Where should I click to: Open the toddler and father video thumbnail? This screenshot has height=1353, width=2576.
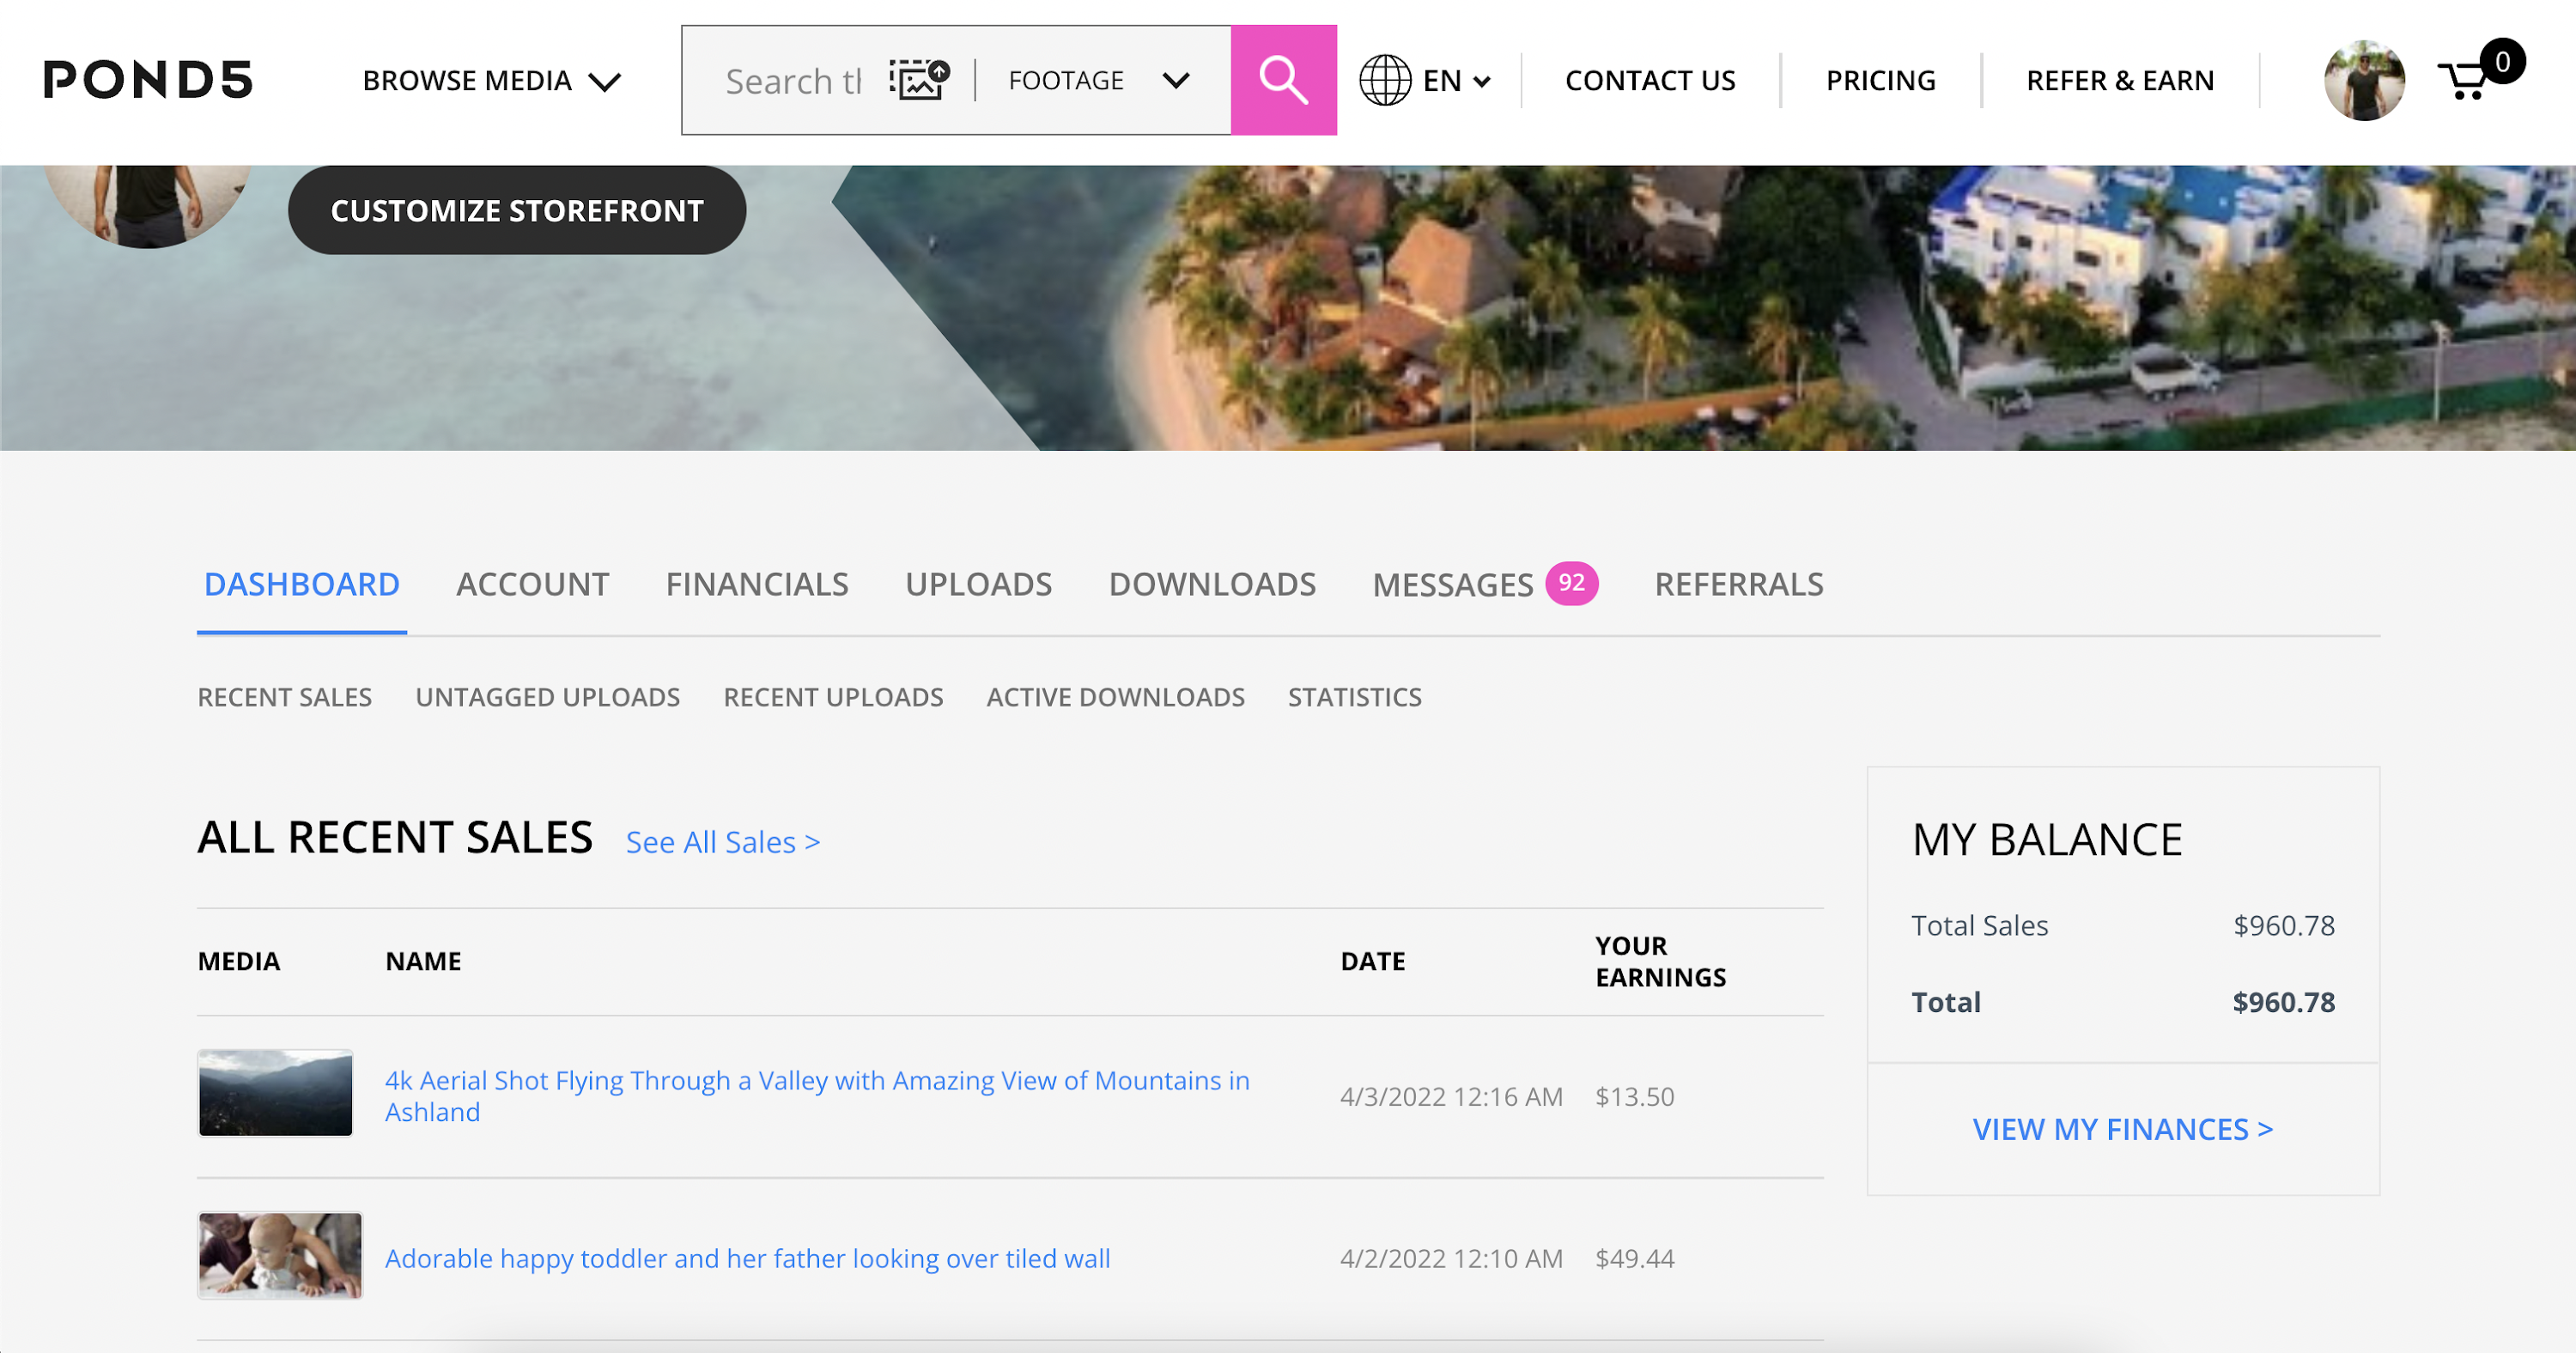coord(280,1256)
